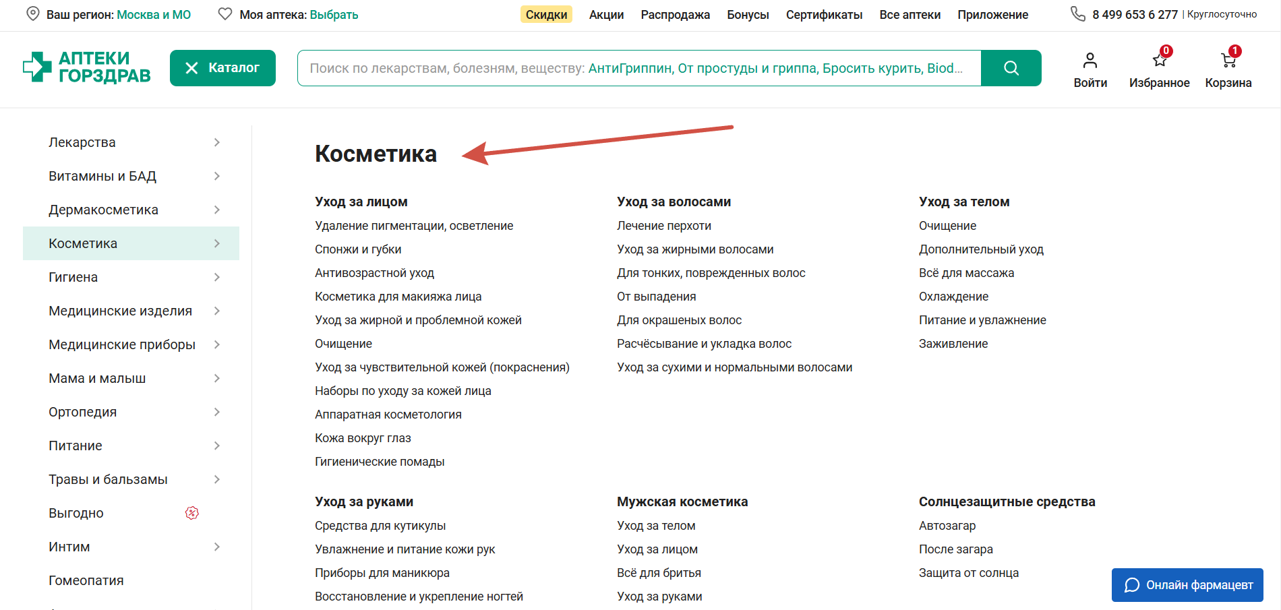Screen dimensions: 1281x610
Task: Click the Выбрать pharmacy link
Action: tap(334, 15)
